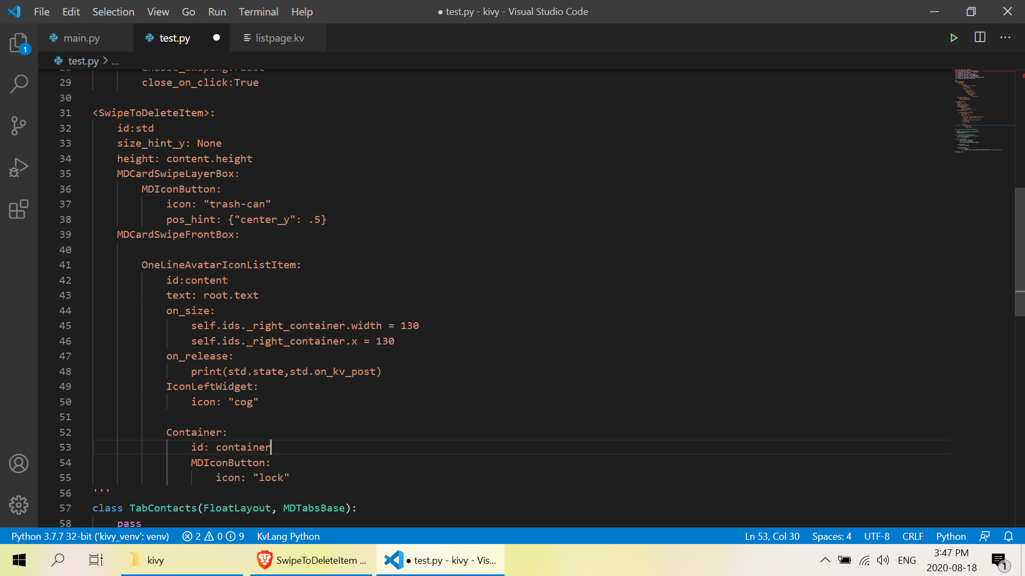1025x576 pixels.
Task: Open the Extensions view
Action: pos(19,210)
